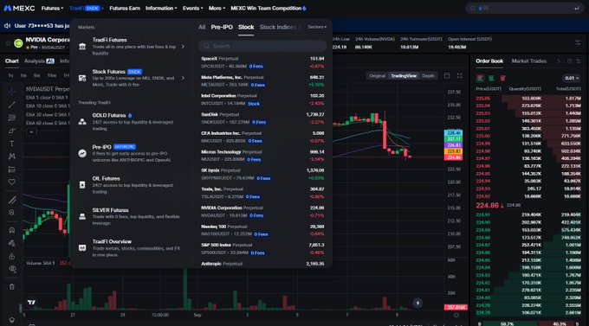589x326 pixels.
Task: Switch chart to Depth view
Action: click(x=428, y=76)
